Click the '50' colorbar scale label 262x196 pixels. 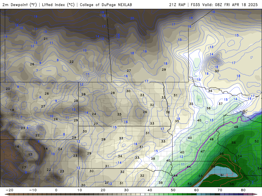173,190
